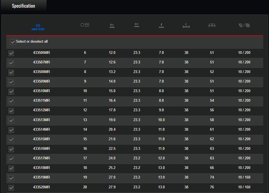Select model number 433512MR
This screenshot has height=193, width=269.
[42, 110]
